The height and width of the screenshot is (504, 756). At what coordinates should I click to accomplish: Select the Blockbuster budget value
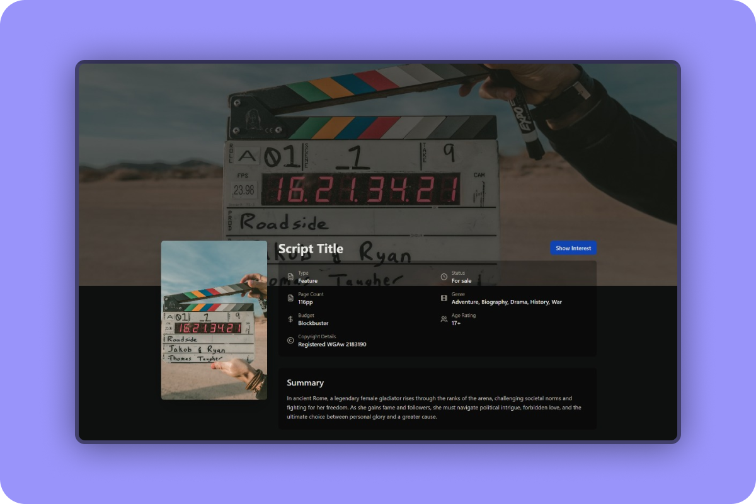313,323
